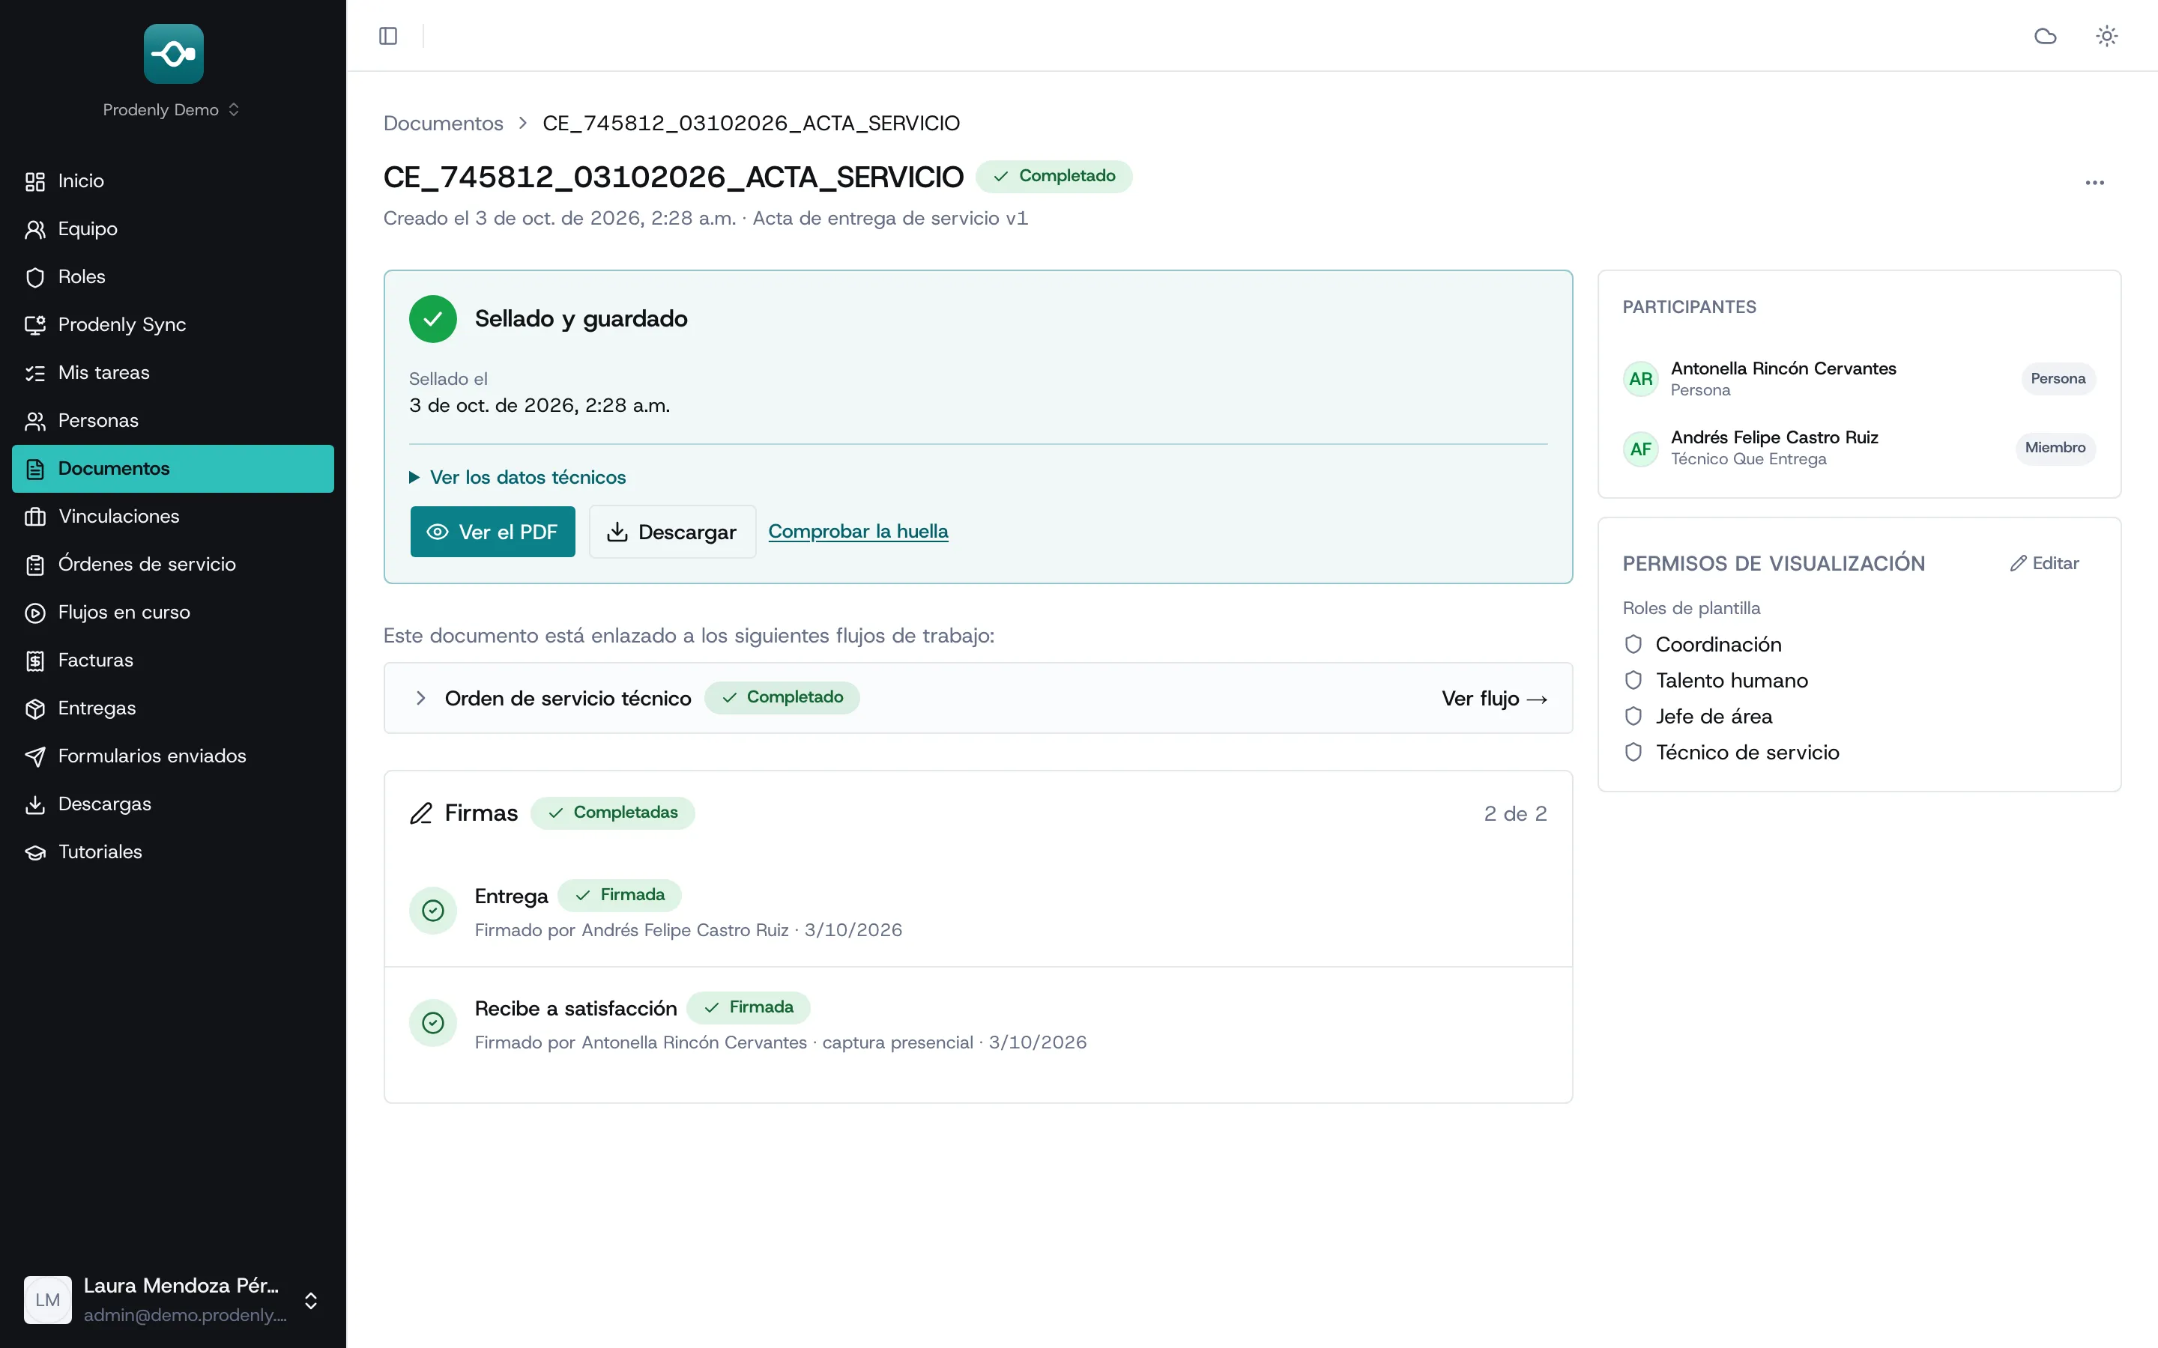2158x1348 pixels.
Task: Select Documentos in the sidebar
Action: click(173, 469)
